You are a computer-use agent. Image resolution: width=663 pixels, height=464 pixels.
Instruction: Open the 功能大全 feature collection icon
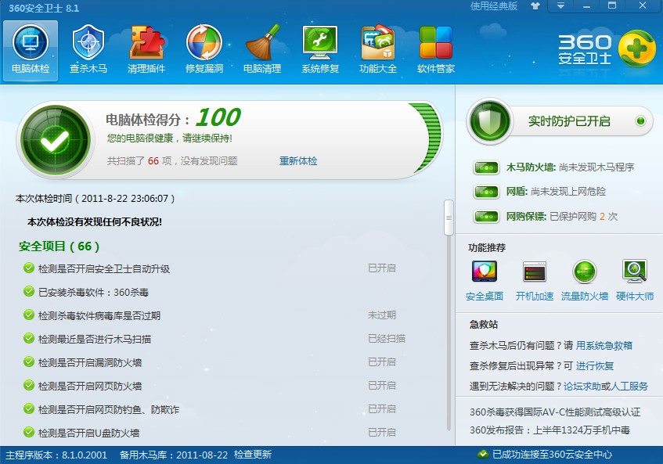tap(378, 42)
